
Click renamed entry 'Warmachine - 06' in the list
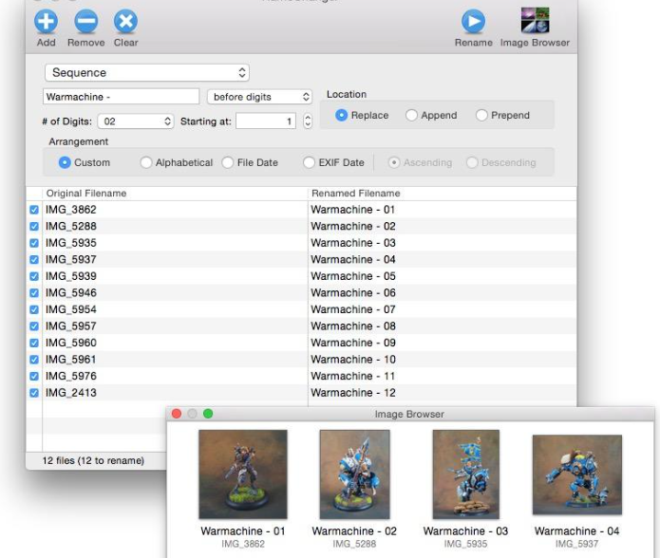coord(353,293)
